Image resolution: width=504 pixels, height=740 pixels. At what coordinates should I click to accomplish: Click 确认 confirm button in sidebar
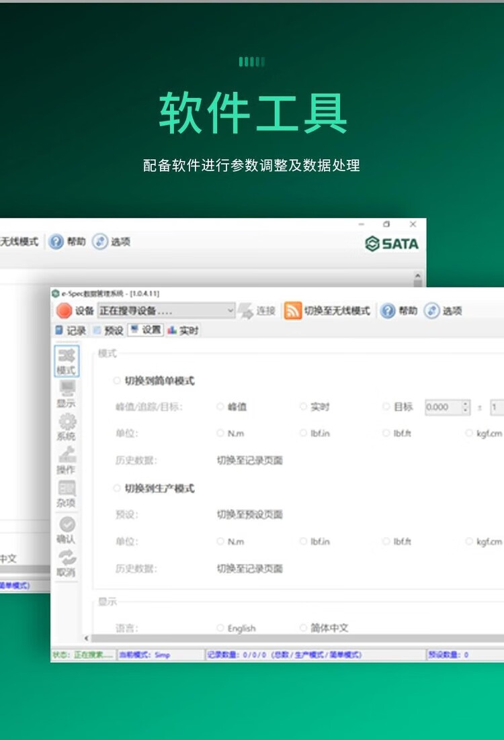pos(66,530)
